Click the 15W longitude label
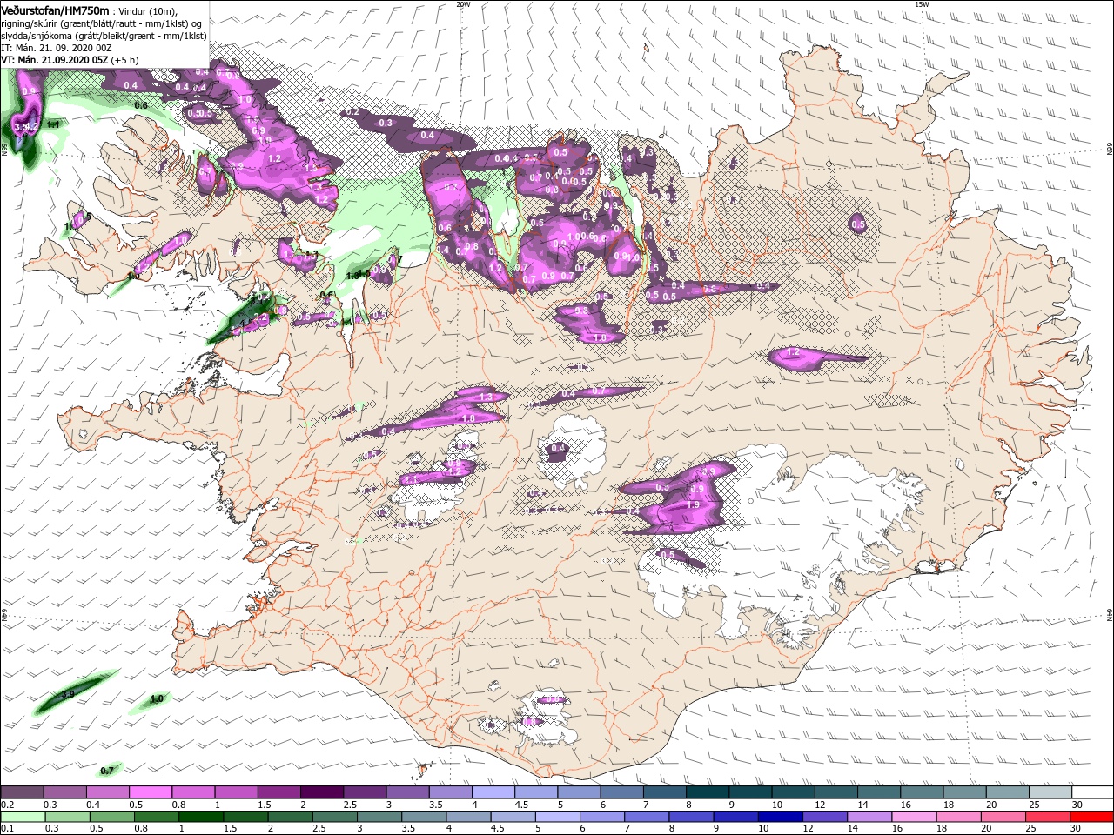This screenshot has height=835, width=1114. pyautogui.click(x=922, y=4)
